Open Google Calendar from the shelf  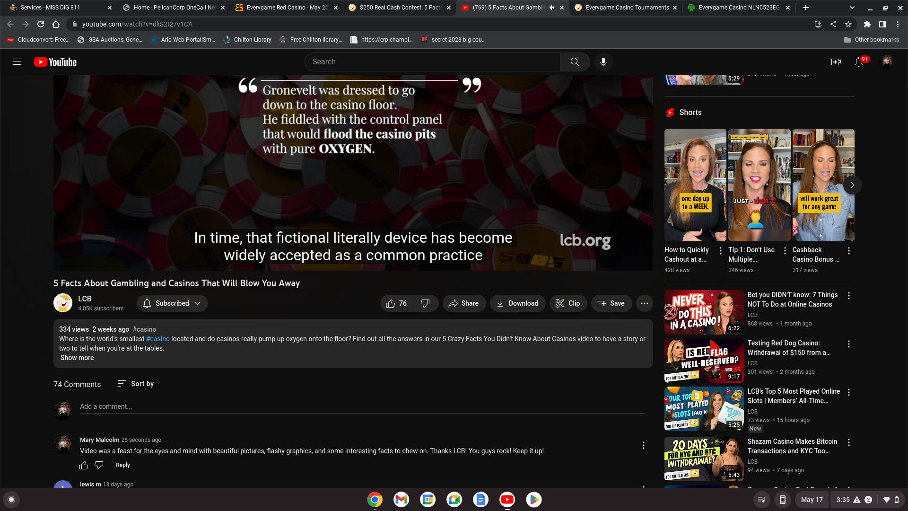tap(428, 500)
